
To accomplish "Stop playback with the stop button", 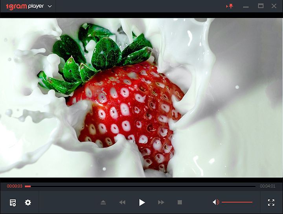I will pyautogui.click(x=180, y=202).
